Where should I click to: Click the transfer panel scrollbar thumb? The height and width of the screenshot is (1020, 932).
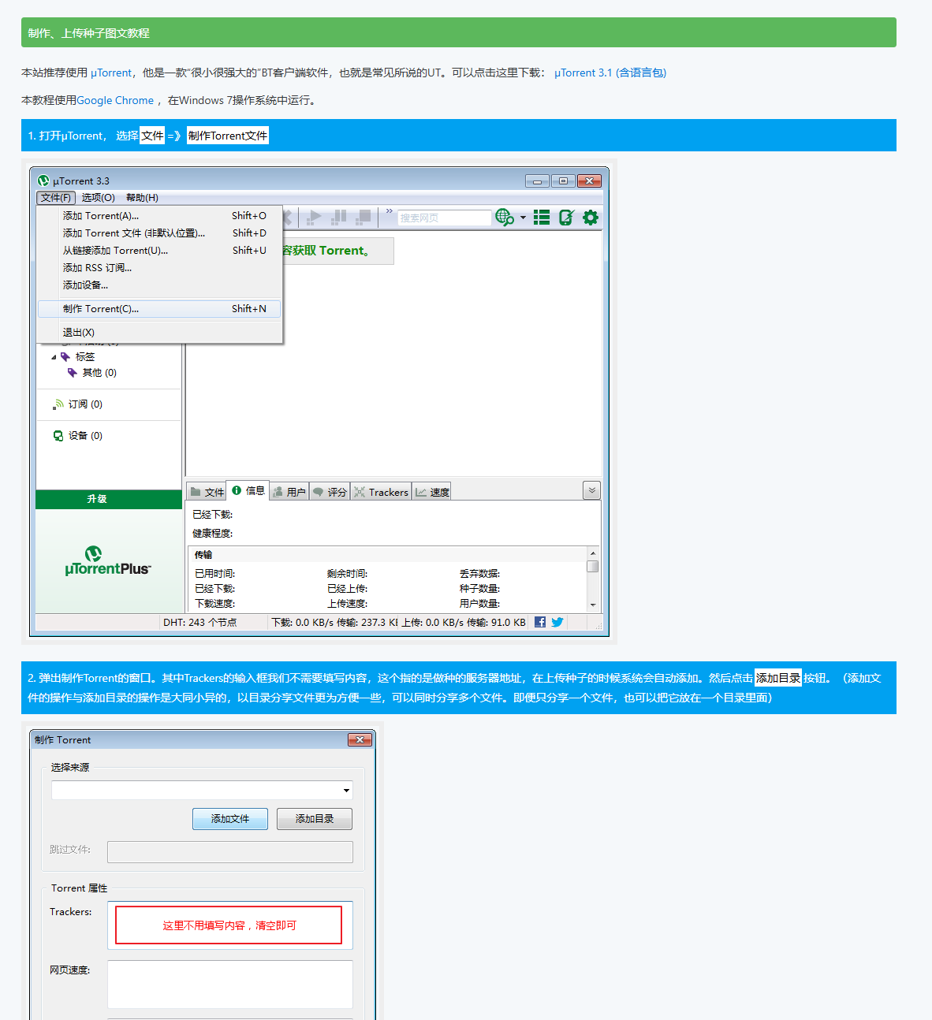tap(593, 566)
